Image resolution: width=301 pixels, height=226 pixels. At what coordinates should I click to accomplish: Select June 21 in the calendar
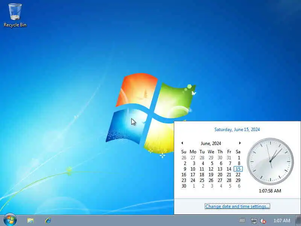(x=229, y=174)
